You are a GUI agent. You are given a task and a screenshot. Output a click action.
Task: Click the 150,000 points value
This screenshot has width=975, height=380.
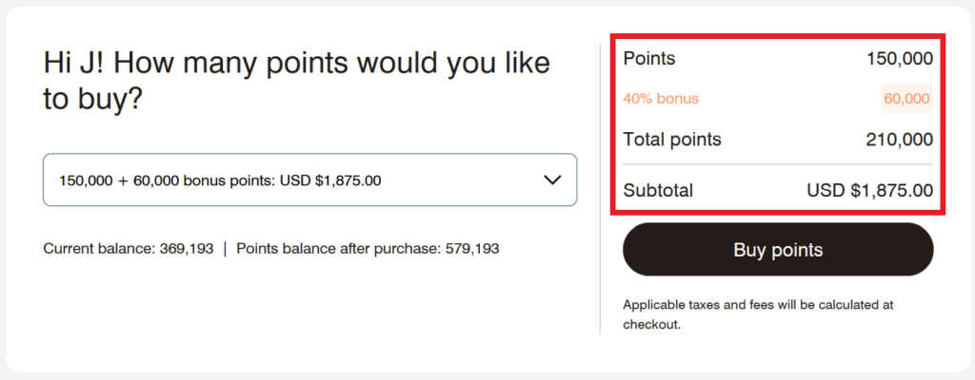click(x=900, y=59)
